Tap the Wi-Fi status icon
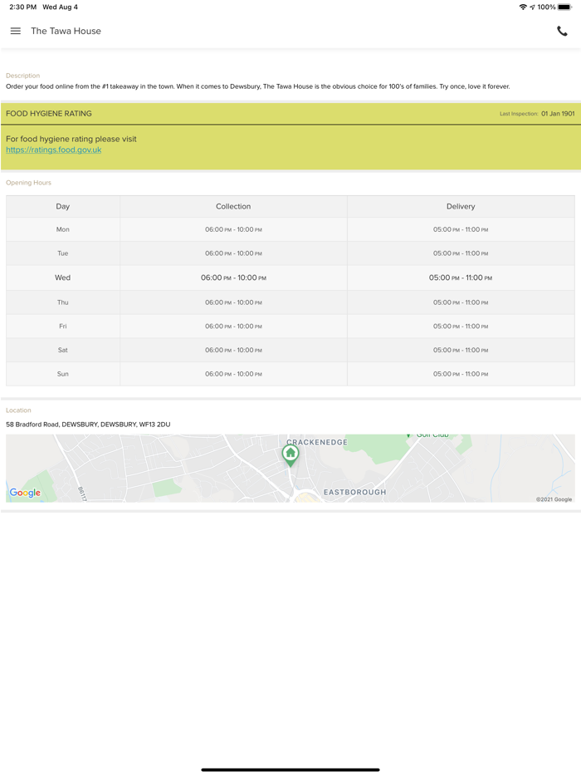The image size is (581, 776). pyautogui.click(x=523, y=7)
